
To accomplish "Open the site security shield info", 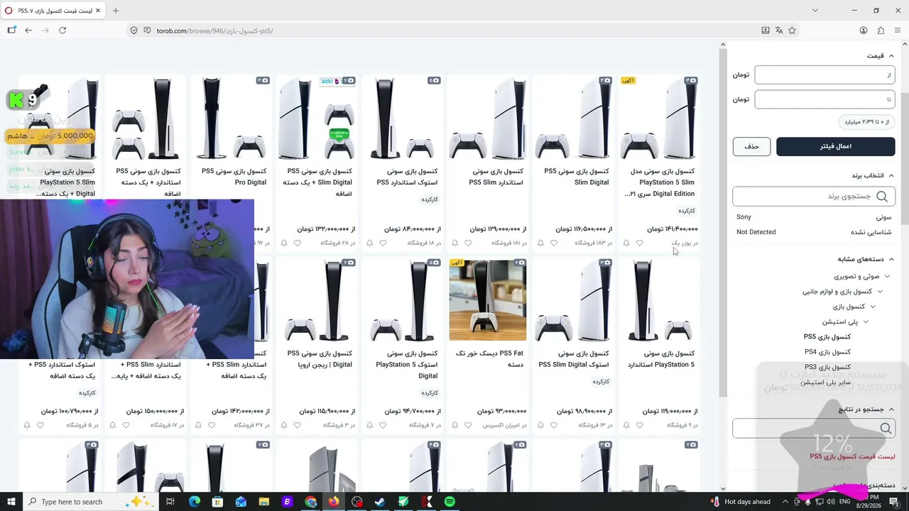I will [x=134, y=31].
